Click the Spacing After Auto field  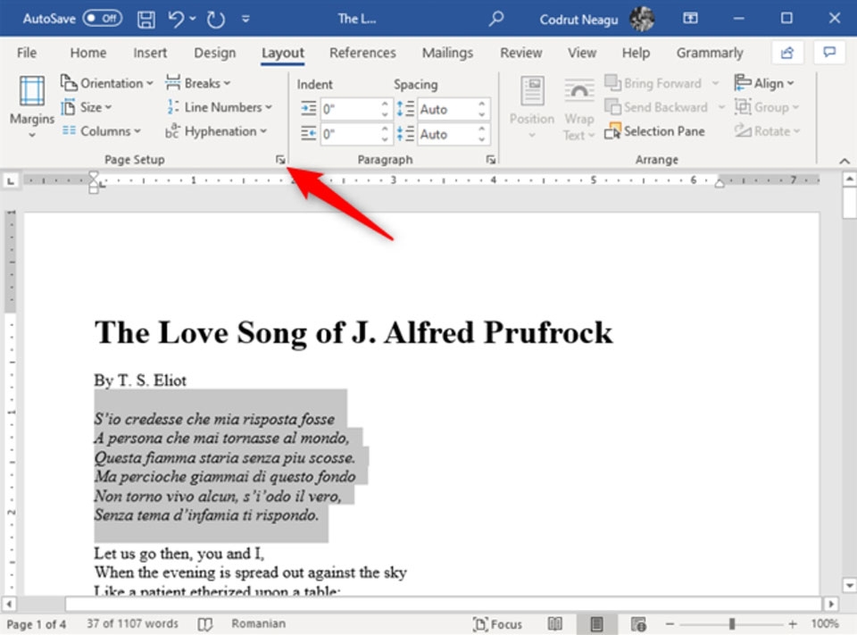coord(447,134)
